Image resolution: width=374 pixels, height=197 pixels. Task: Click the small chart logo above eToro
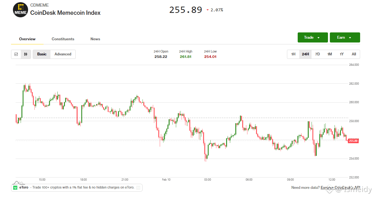pos(18,183)
